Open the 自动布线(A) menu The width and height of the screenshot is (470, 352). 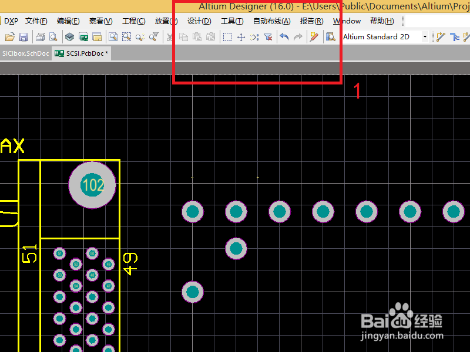pos(272,21)
